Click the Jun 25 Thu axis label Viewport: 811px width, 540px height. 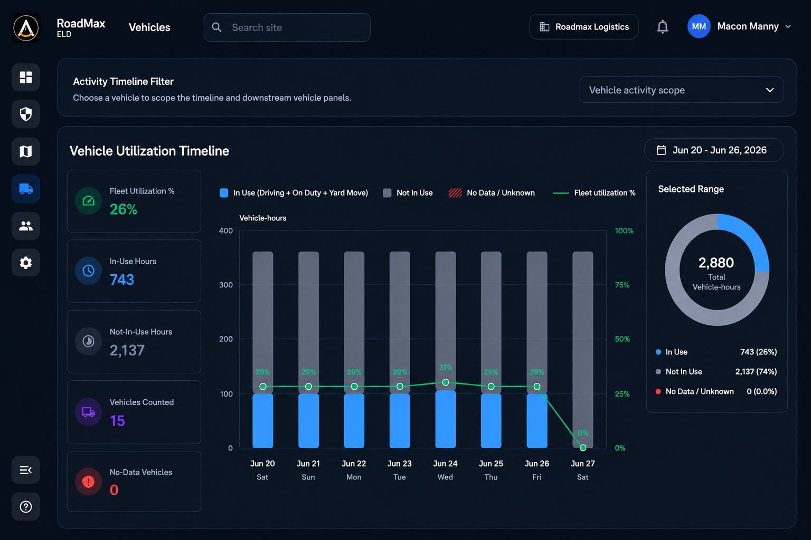[x=491, y=470]
